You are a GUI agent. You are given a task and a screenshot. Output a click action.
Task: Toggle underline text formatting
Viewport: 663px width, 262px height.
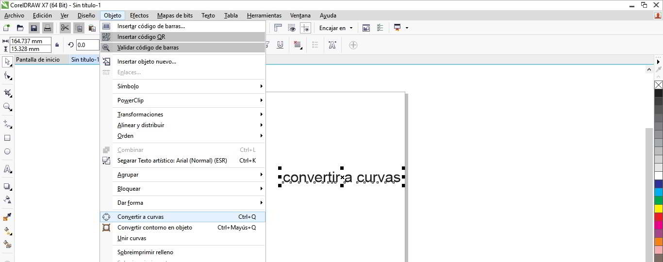[x=280, y=45]
